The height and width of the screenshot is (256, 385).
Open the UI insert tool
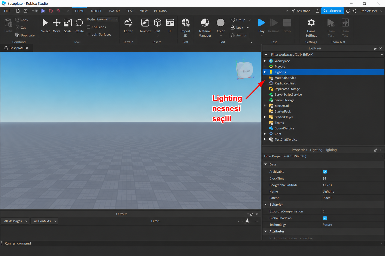(170, 26)
